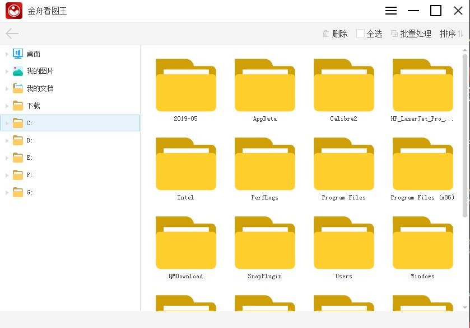Click the back navigation arrow icon

pyautogui.click(x=11, y=34)
